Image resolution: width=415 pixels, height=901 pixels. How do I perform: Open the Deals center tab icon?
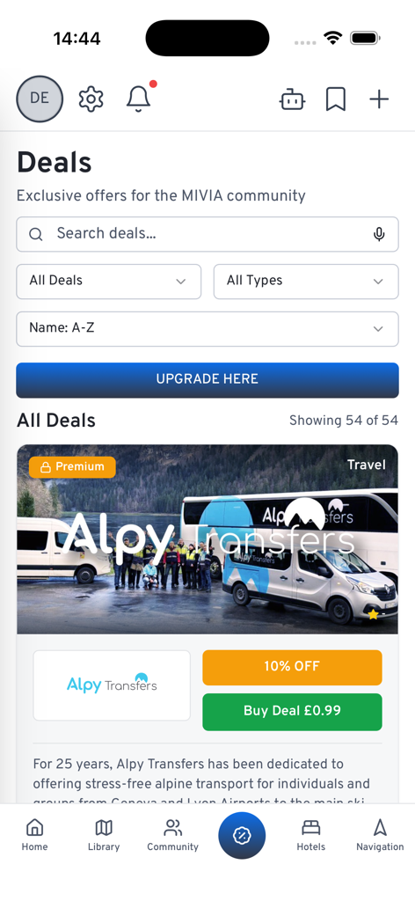coord(242,836)
